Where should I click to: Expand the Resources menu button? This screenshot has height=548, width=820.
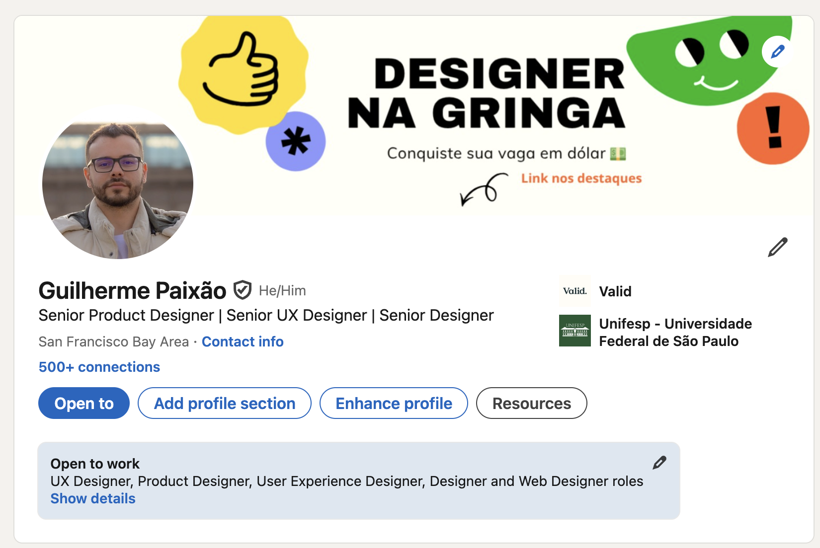point(531,404)
